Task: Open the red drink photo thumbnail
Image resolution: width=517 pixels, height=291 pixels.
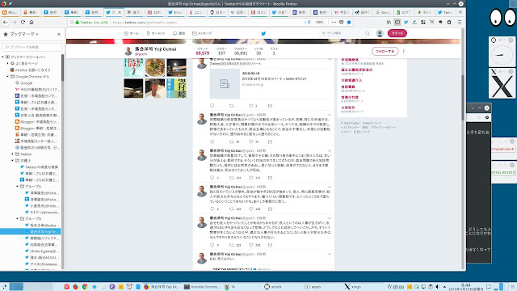Action: [155, 88]
